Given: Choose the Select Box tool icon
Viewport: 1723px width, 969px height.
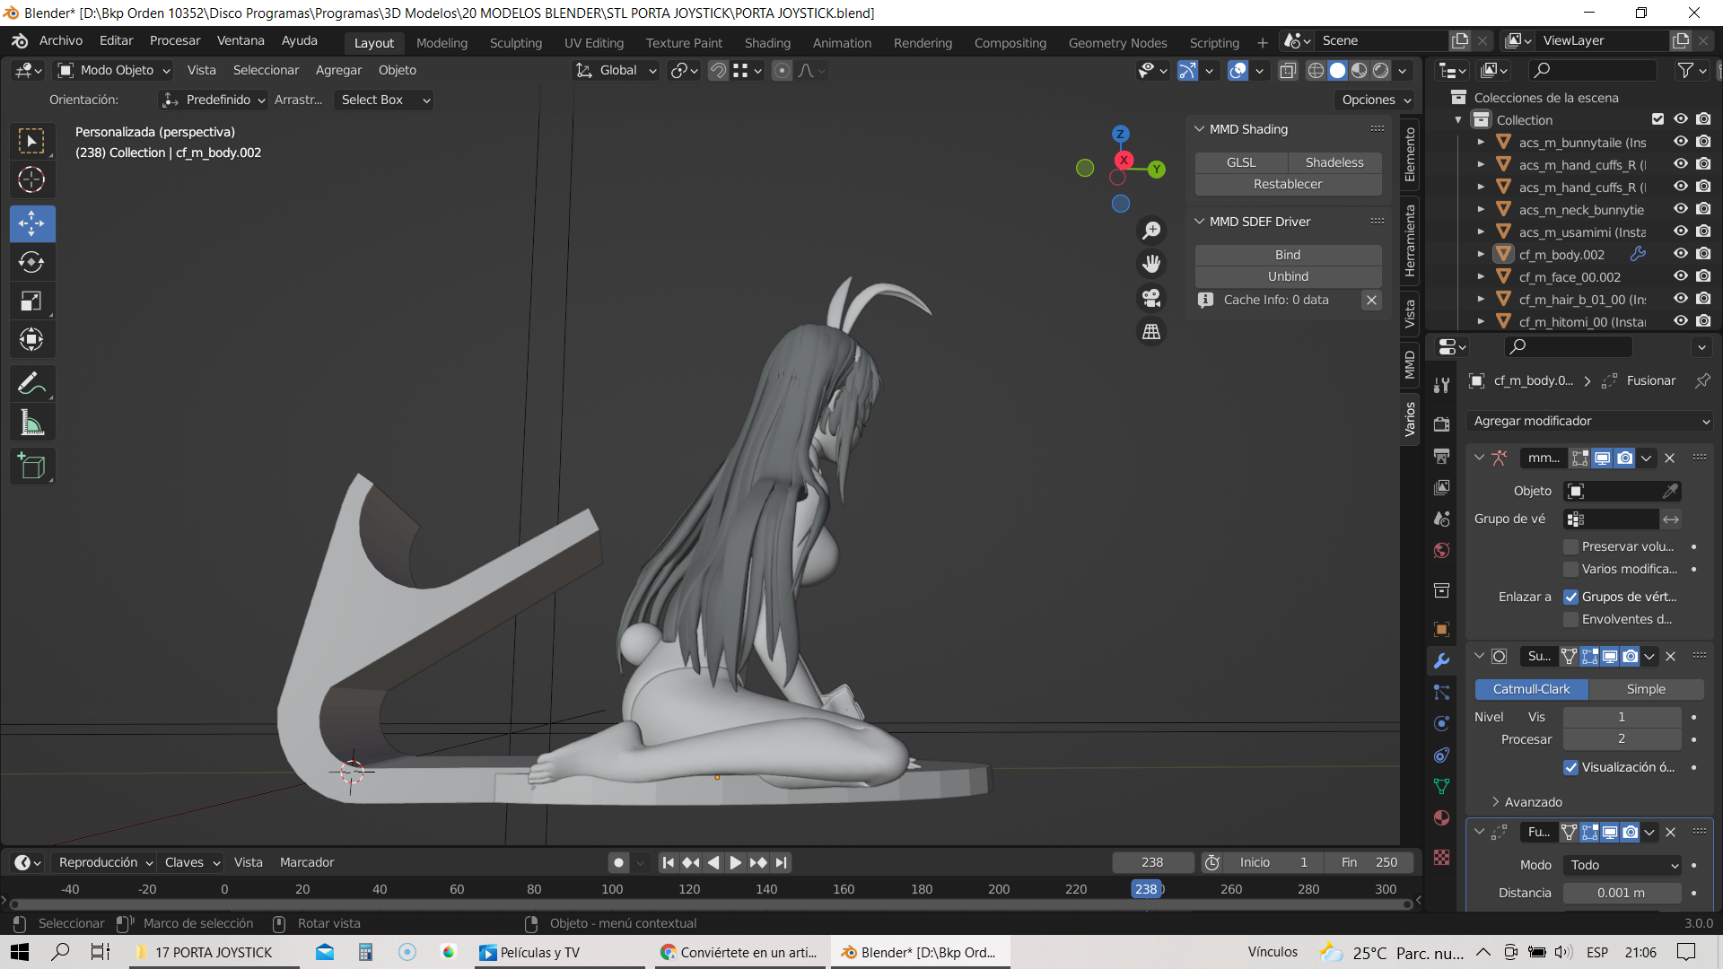Looking at the screenshot, I should click(31, 141).
